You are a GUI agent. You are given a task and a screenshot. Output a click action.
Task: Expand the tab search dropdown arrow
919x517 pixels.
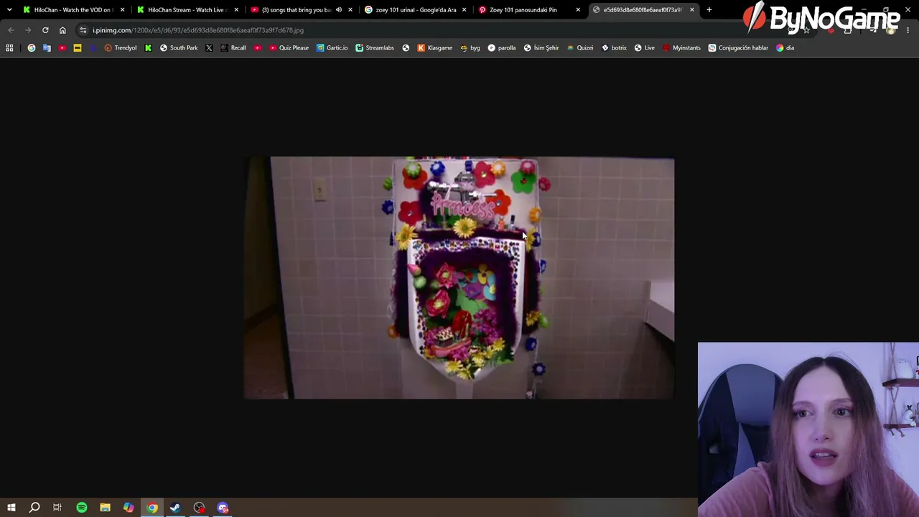coord(9,10)
